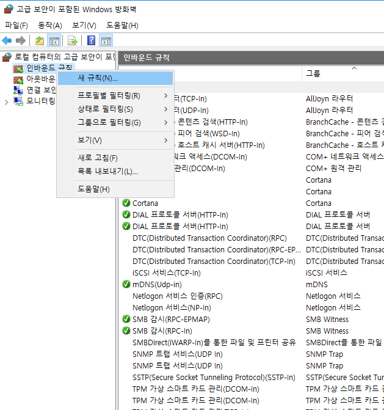
Task: Click the Export List toolbar icon
Action: 73,41
